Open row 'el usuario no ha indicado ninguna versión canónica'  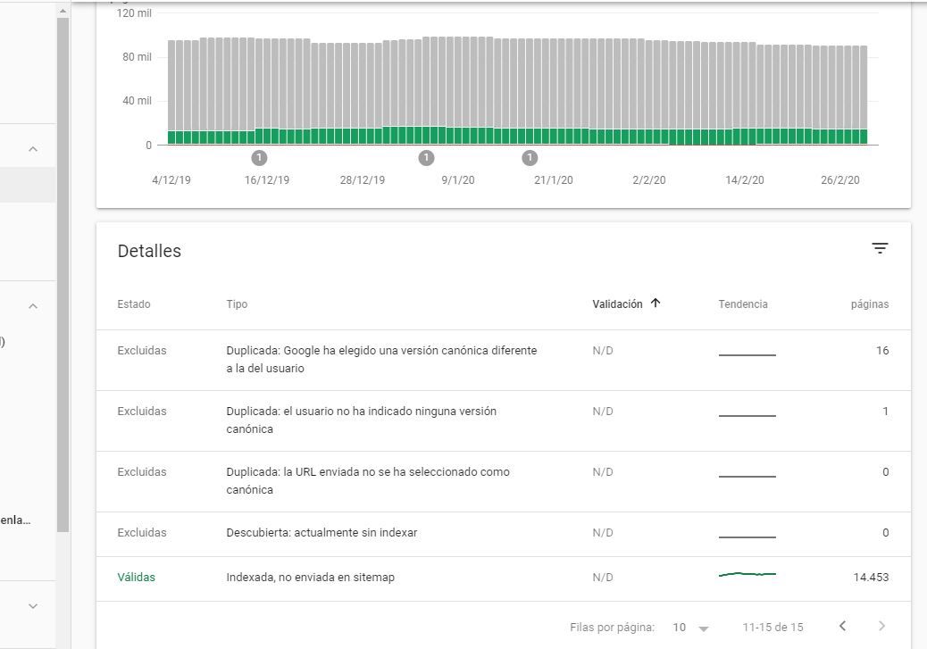503,420
